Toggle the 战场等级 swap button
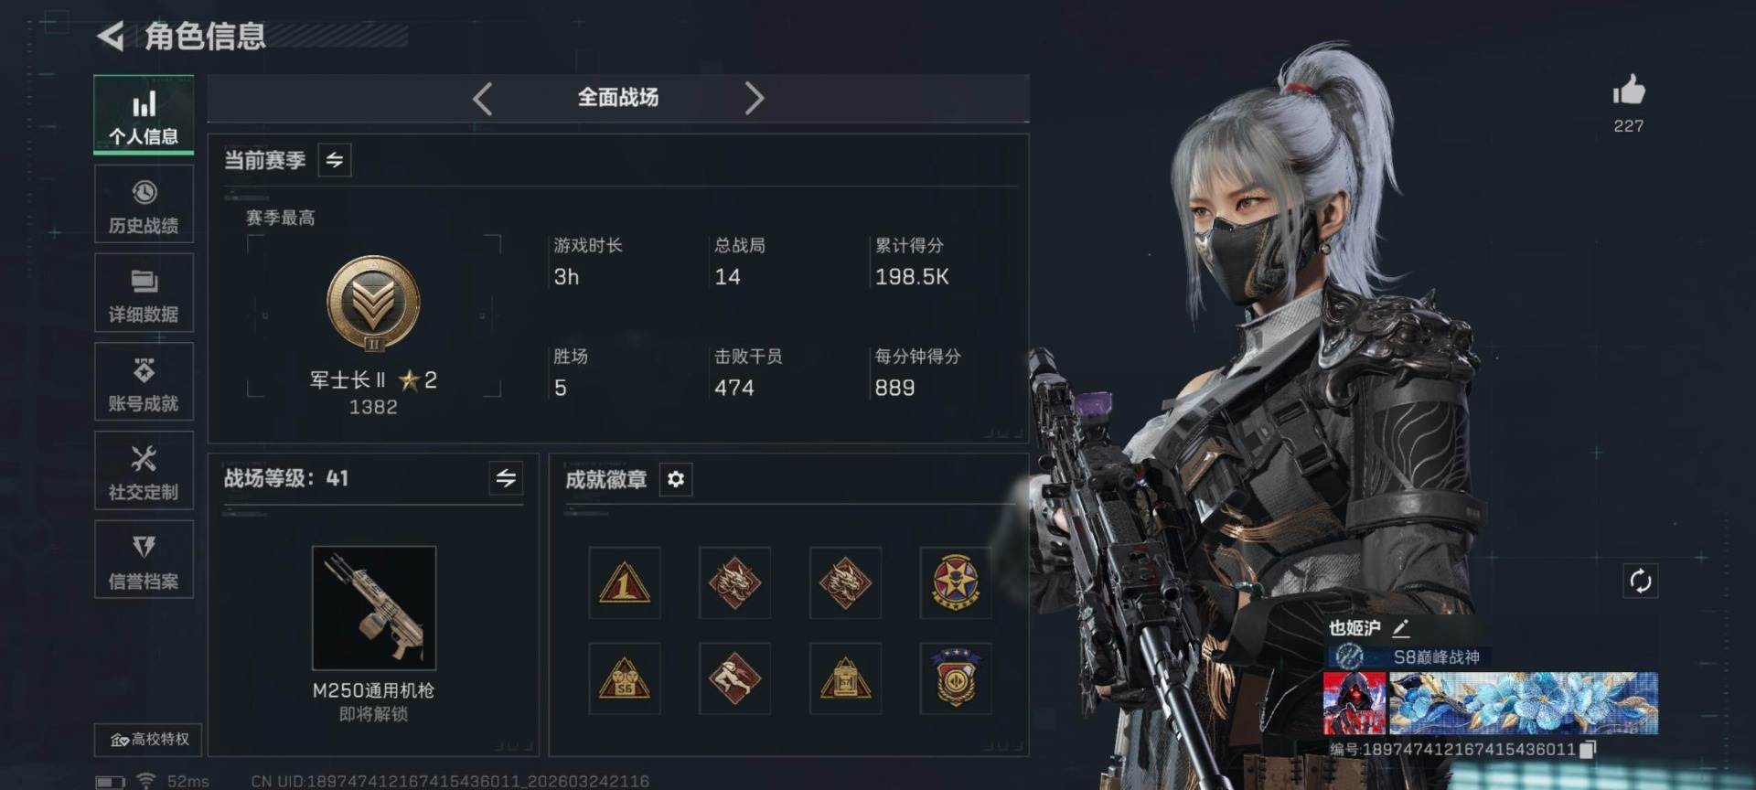Viewport: 1756px width, 790px height. 506,478
